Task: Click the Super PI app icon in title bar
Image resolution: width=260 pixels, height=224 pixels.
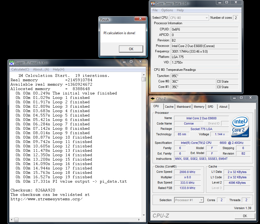Action: (x=12, y=63)
